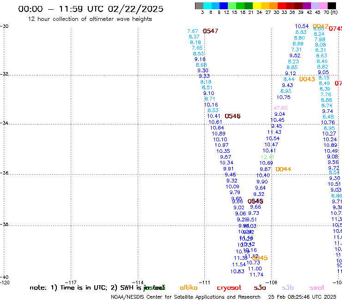Pick the purple 42 ft legend swatch
The image size is (342, 301).
pyautogui.click(x=307, y=6)
